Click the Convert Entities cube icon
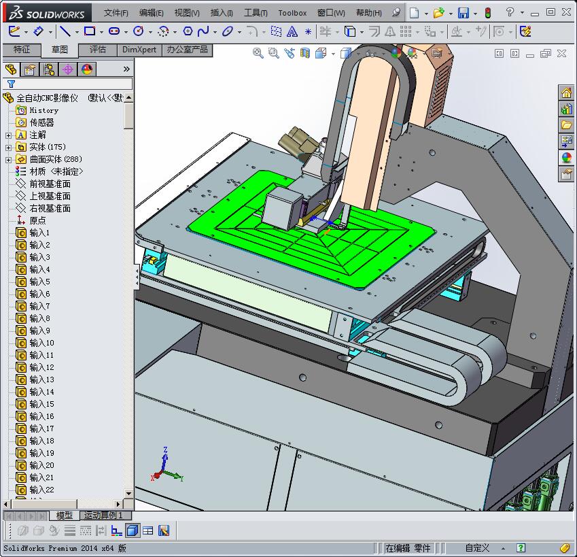This screenshot has height=557, width=577. (350, 31)
